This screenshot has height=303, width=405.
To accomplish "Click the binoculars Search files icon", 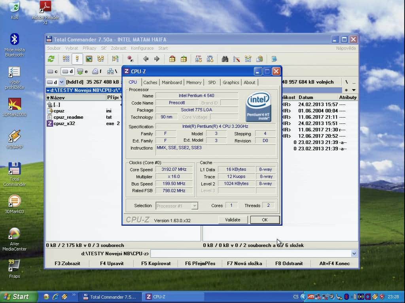I will pos(225,59).
